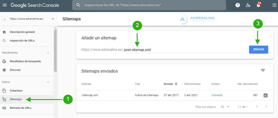This screenshot has width=278, height=118.
Task: Click the sidebar vertical scrollbar
Action: 55,50
